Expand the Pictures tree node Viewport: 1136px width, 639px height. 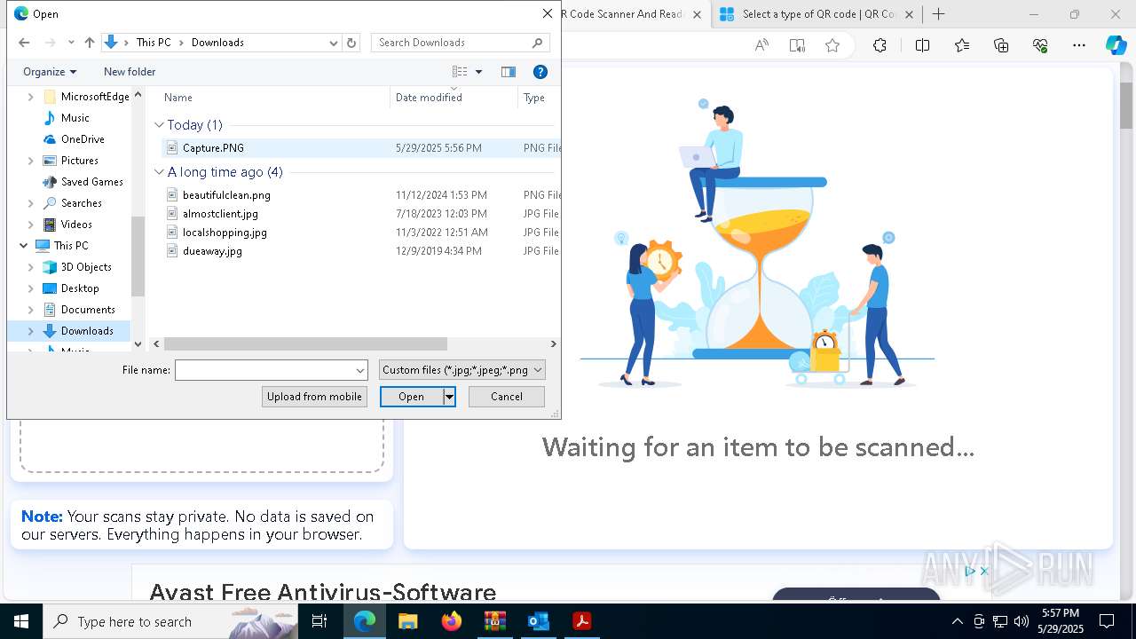[31, 161]
